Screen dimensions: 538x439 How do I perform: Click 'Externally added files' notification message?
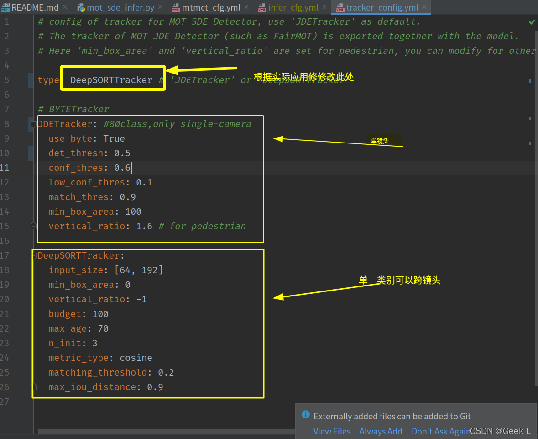[x=392, y=416]
